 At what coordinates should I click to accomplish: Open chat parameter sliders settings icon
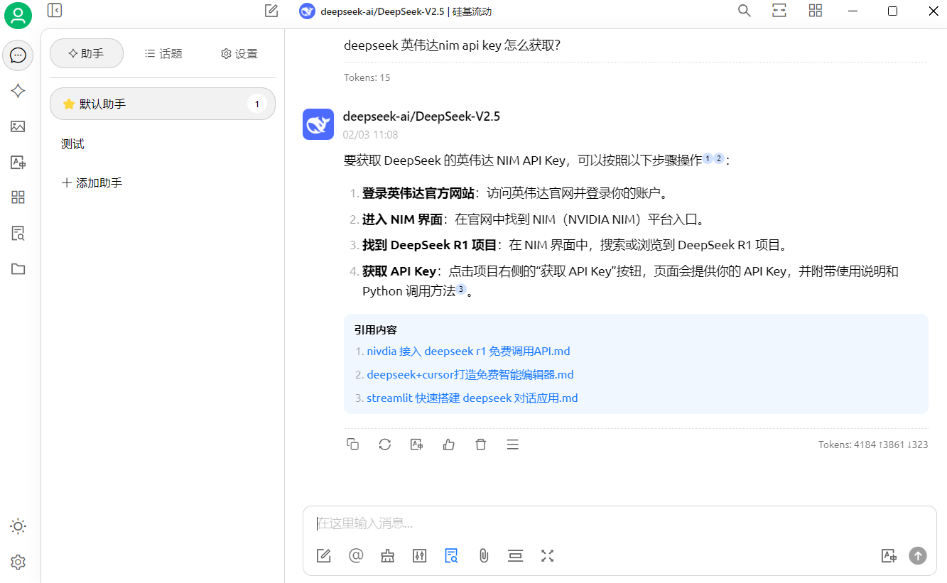(x=420, y=556)
